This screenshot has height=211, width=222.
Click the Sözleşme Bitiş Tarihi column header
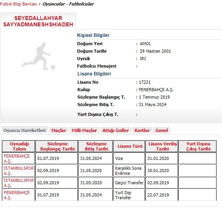click(x=95, y=146)
